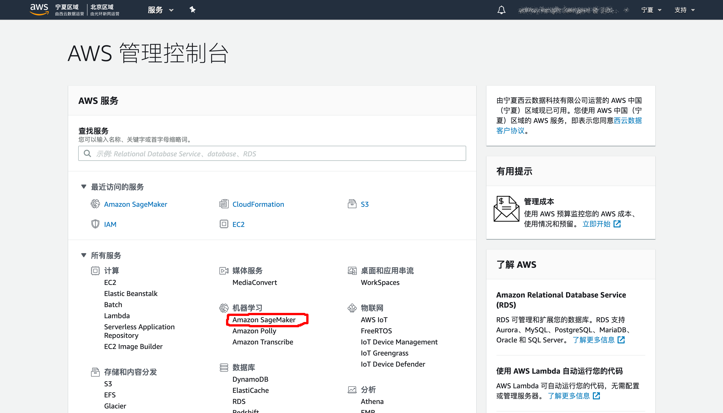Screen dimensions: 723x413
Task: Collapse the 所有服务 section
Action: [x=84, y=255]
